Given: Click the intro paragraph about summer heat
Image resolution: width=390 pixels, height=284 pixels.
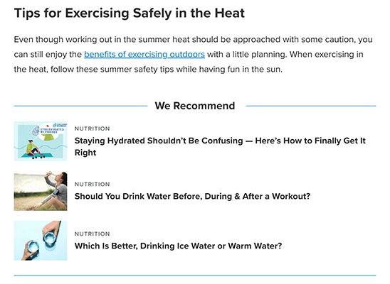Looking at the screenshot, I should point(195,55).
